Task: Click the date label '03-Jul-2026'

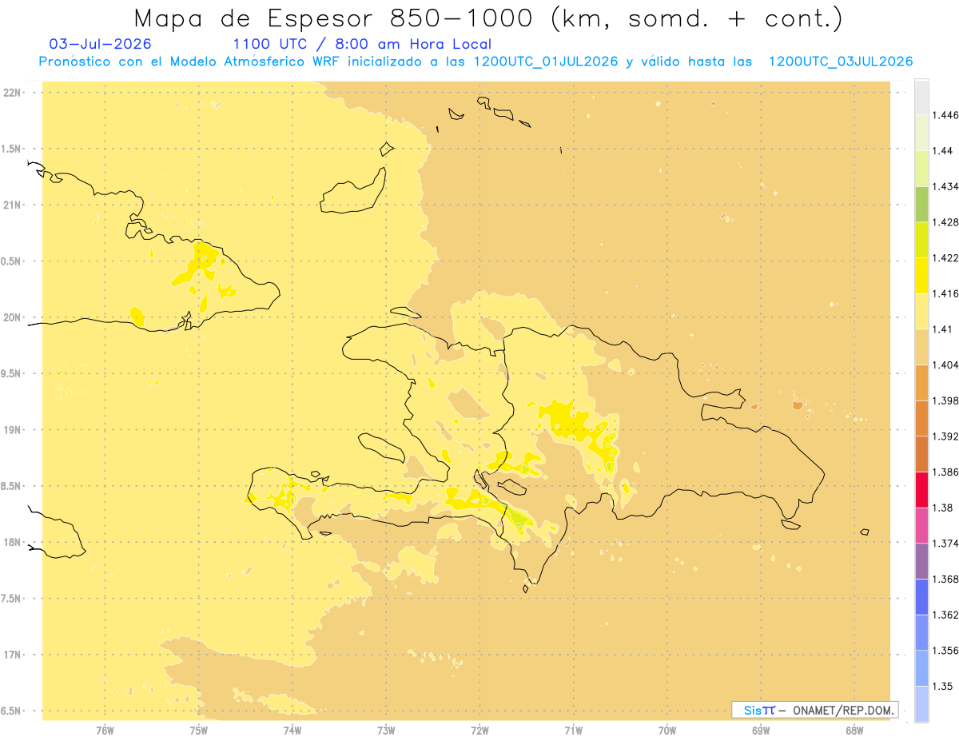Action: pyautogui.click(x=100, y=44)
